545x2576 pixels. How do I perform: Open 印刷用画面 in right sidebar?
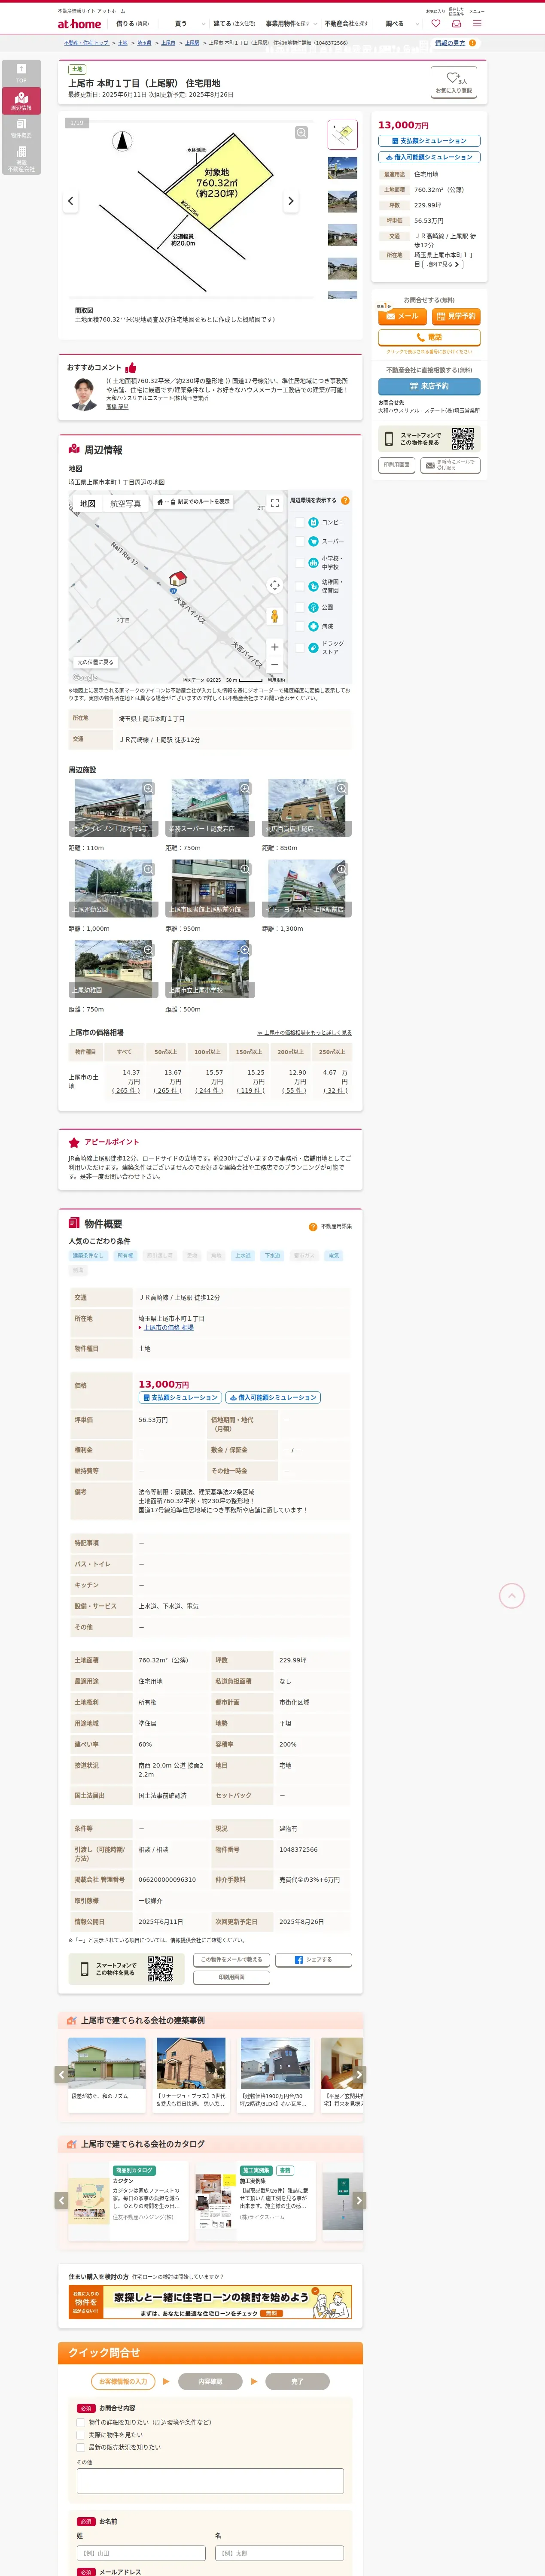coord(396,465)
